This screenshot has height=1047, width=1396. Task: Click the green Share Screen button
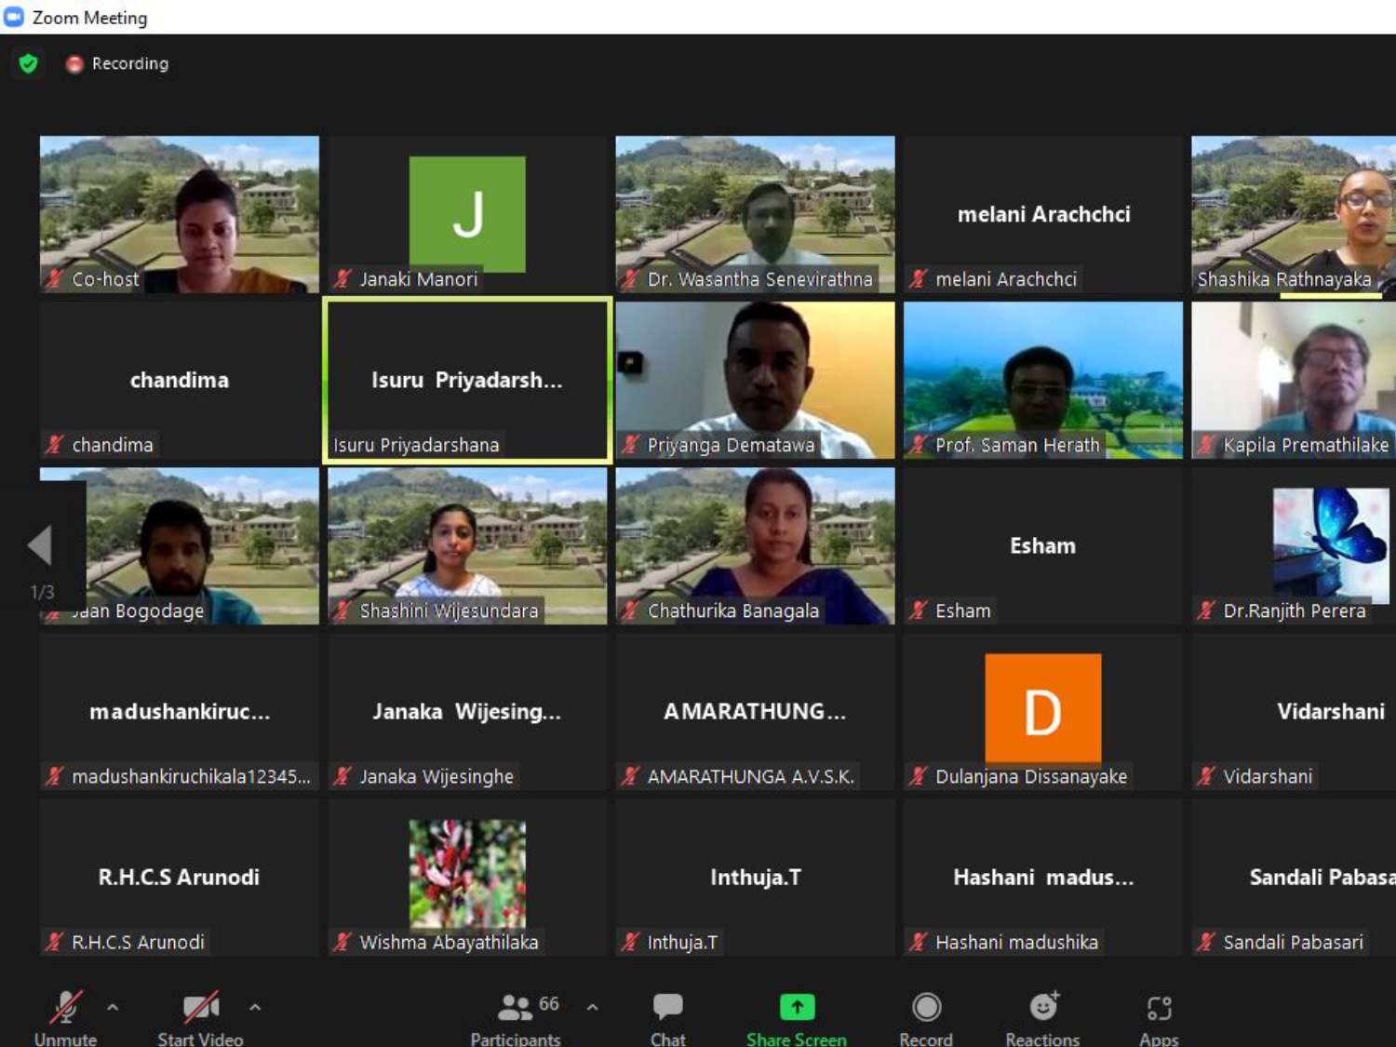coord(797,1018)
